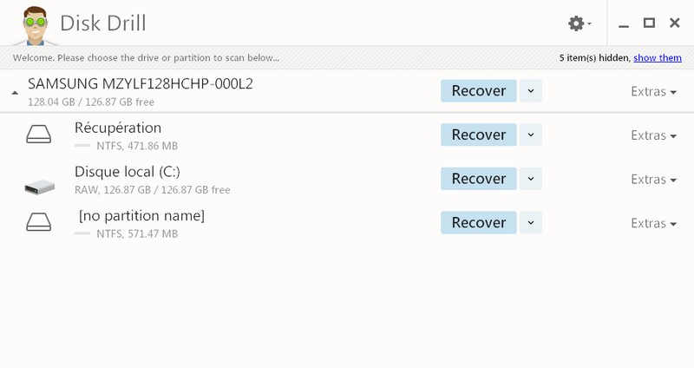Open recover options dropdown for Disque local (C:)
This screenshot has height=368, width=694.
point(531,179)
